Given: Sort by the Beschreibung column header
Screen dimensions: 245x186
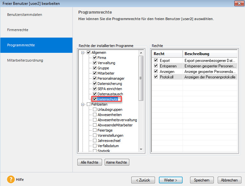Looking at the screenshot, I should pos(210,53).
